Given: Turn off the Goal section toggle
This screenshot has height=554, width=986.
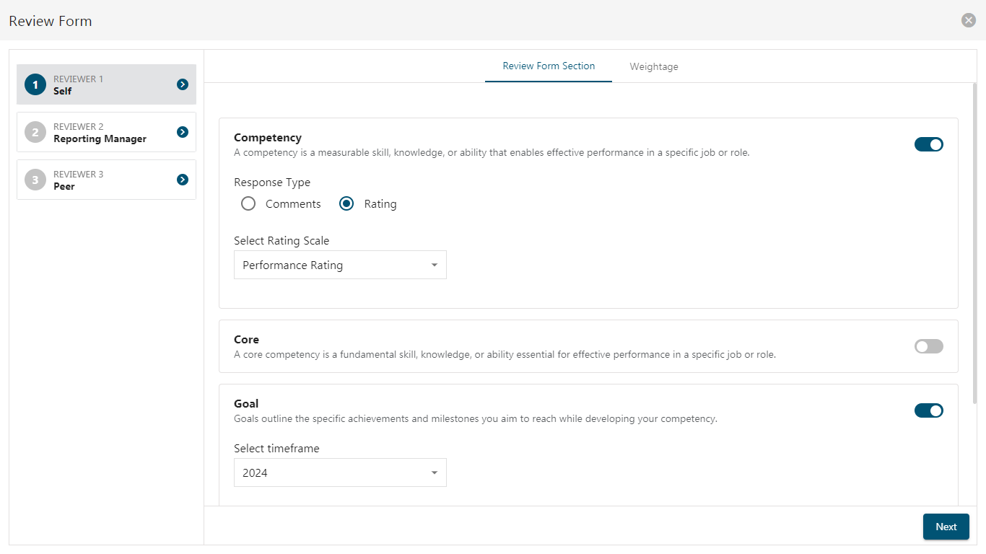Looking at the screenshot, I should point(929,410).
